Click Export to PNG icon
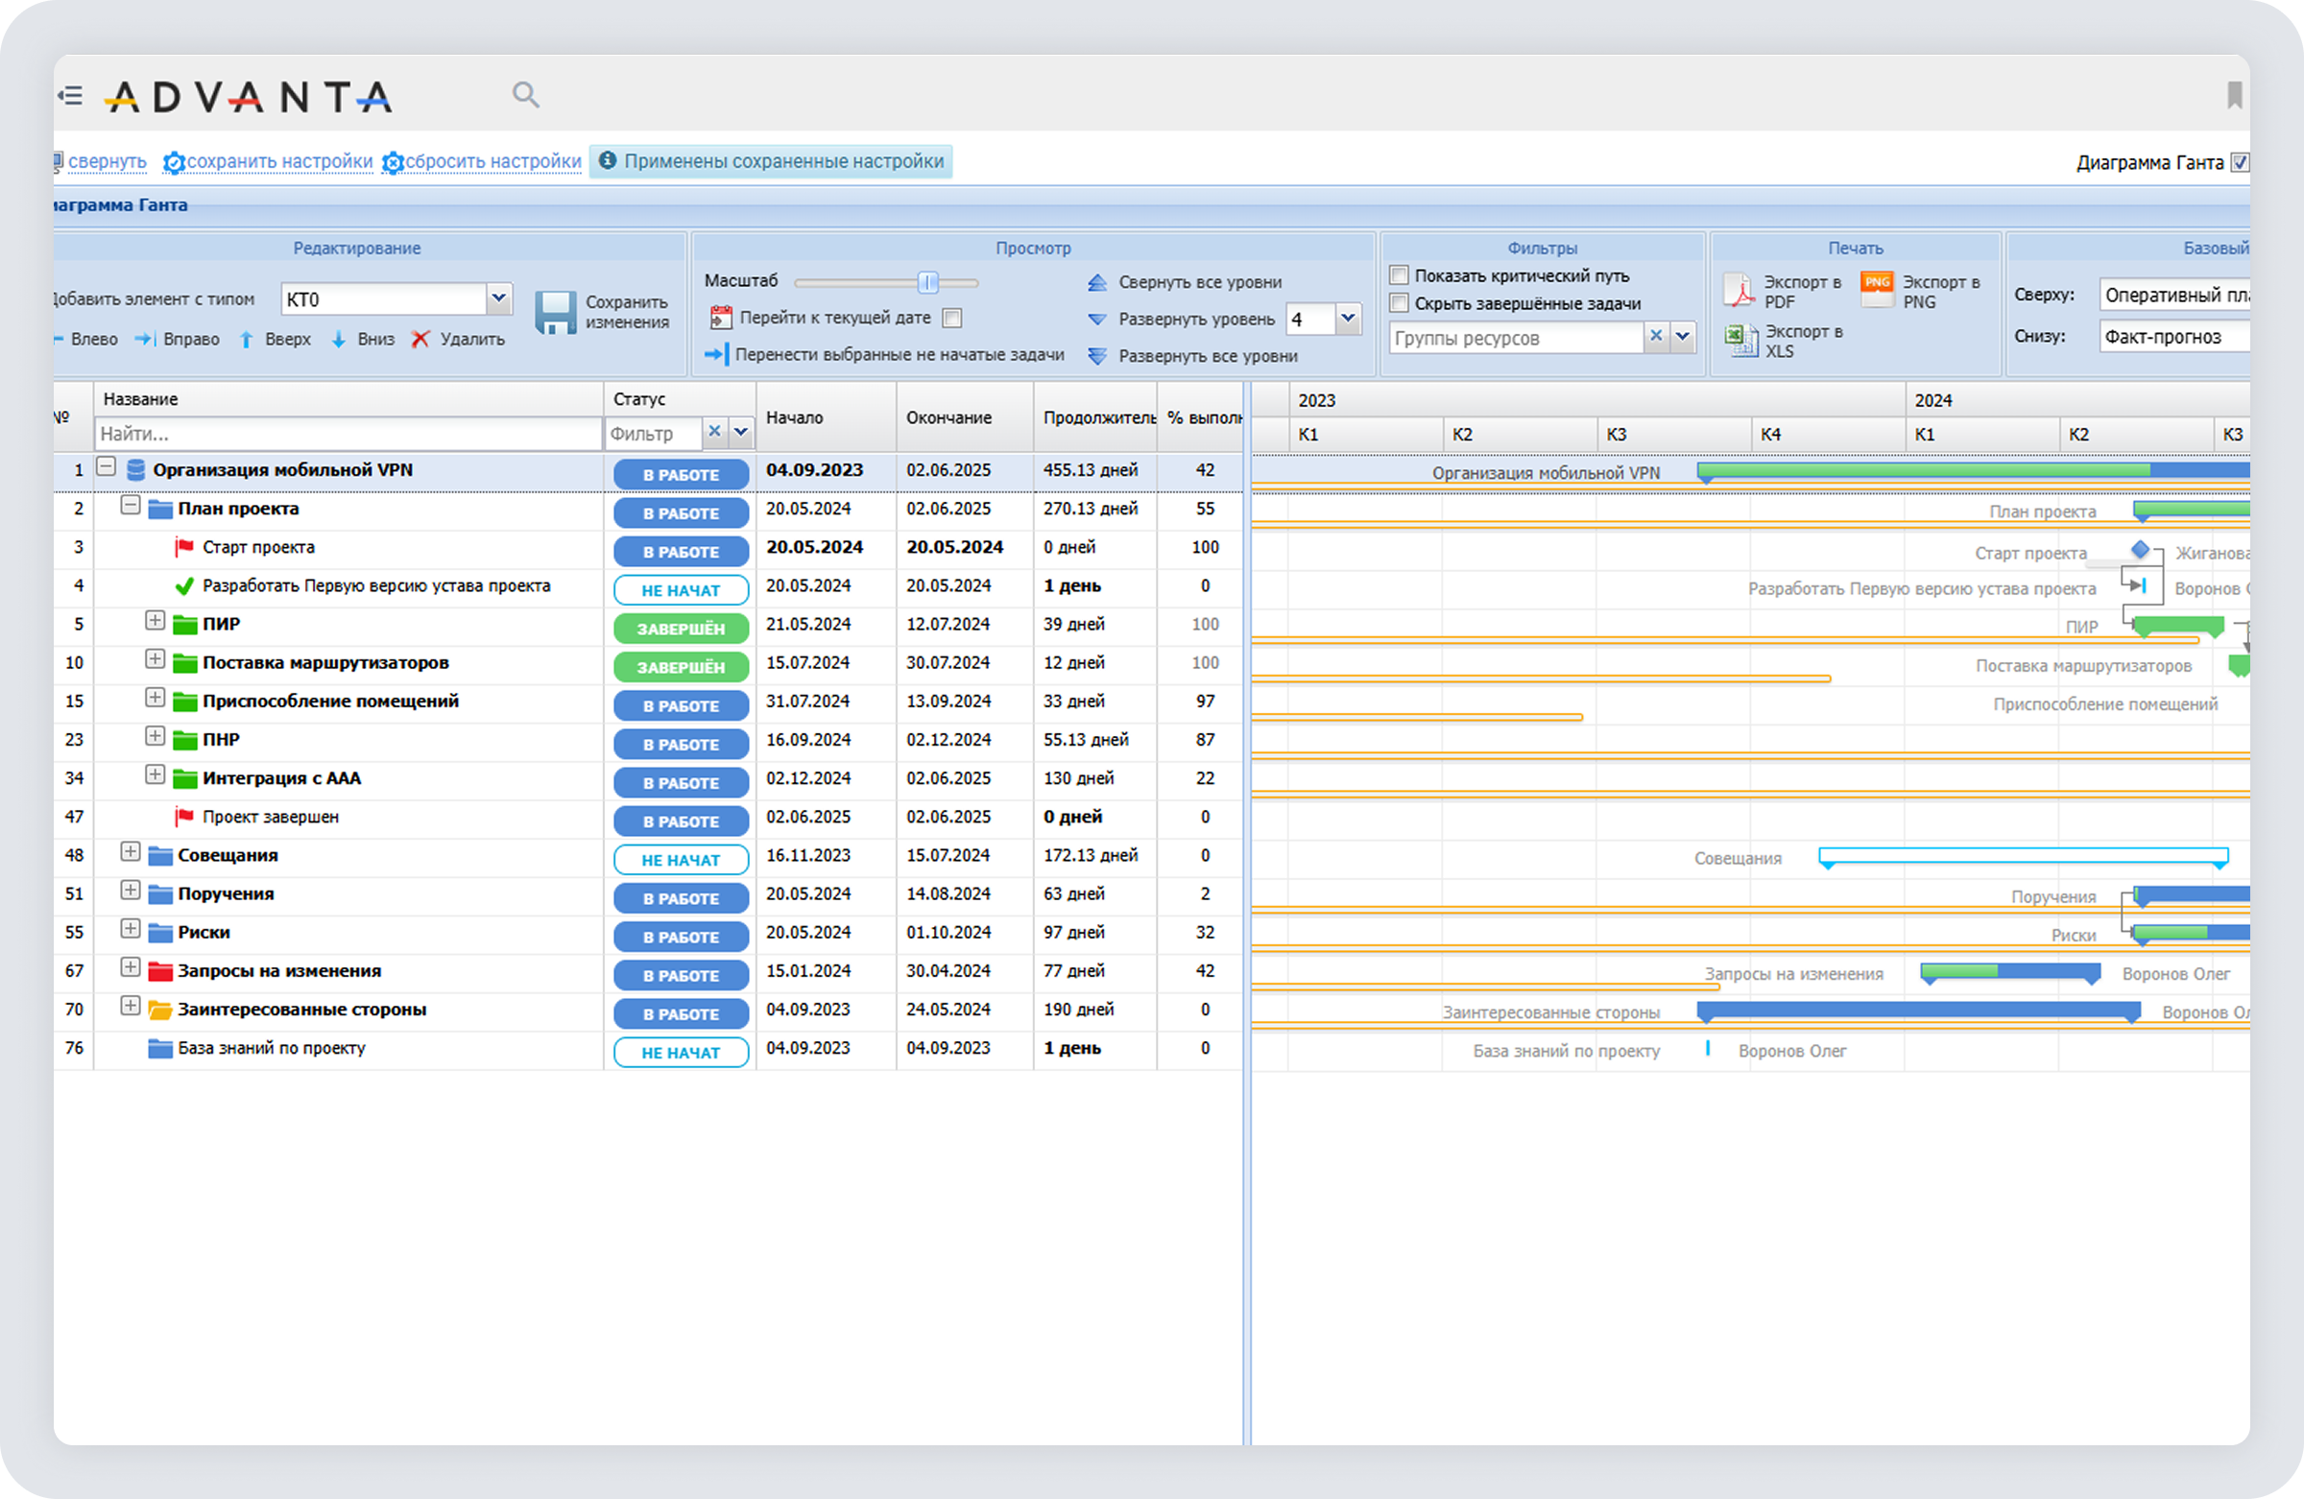This screenshot has width=2304, height=1499. [1877, 290]
